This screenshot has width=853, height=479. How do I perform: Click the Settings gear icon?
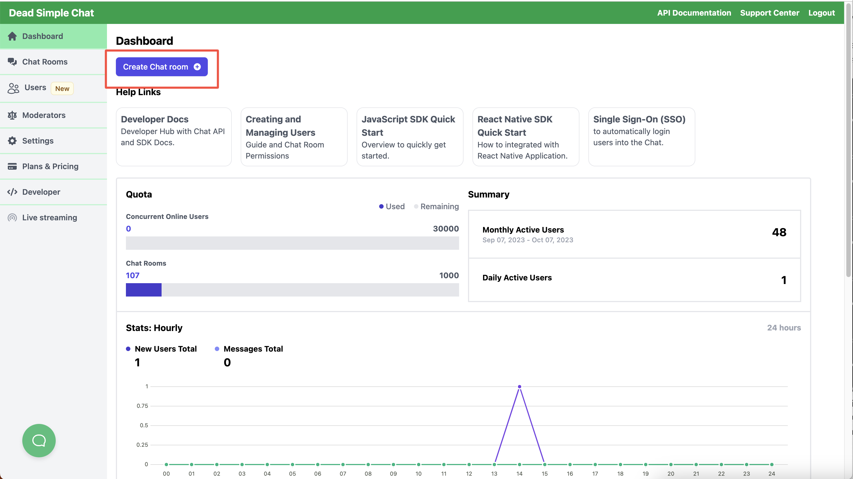[x=12, y=141]
